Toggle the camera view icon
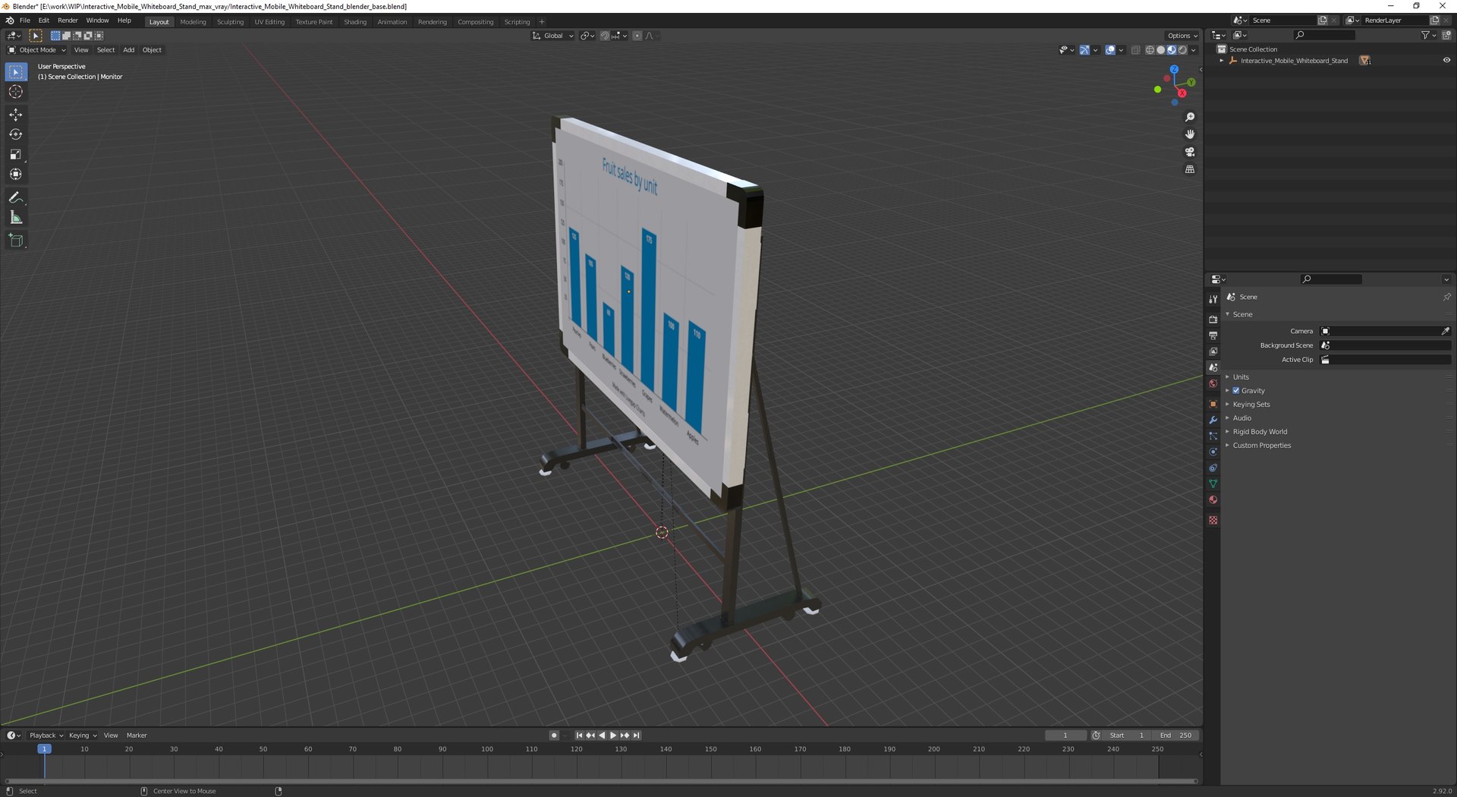 [x=1190, y=152]
